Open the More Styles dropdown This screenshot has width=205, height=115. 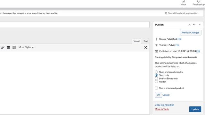pyautogui.click(x=26, y=47)
